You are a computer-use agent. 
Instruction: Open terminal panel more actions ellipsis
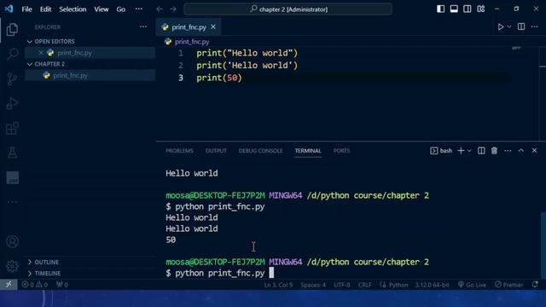tap(508, 151)
